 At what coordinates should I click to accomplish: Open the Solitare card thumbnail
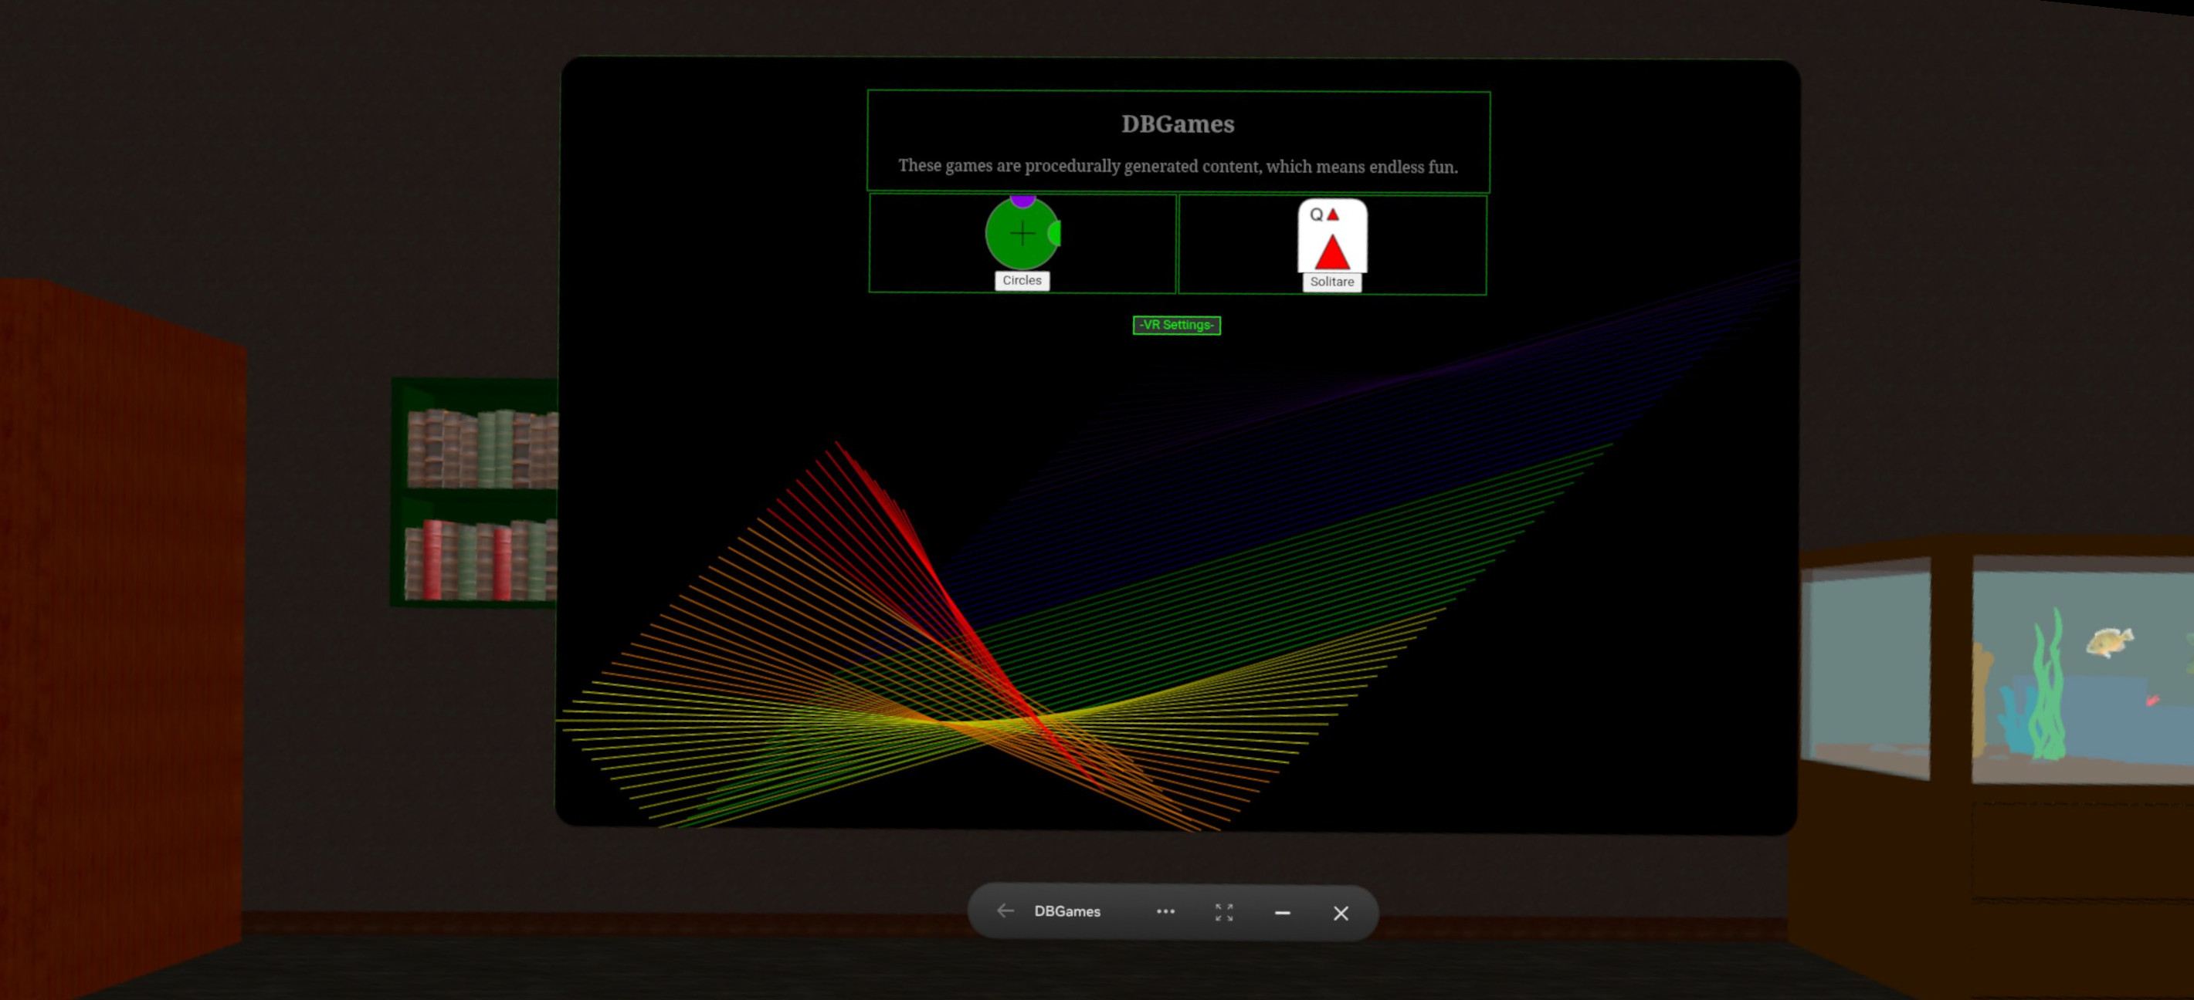(x=1332, y=236)
